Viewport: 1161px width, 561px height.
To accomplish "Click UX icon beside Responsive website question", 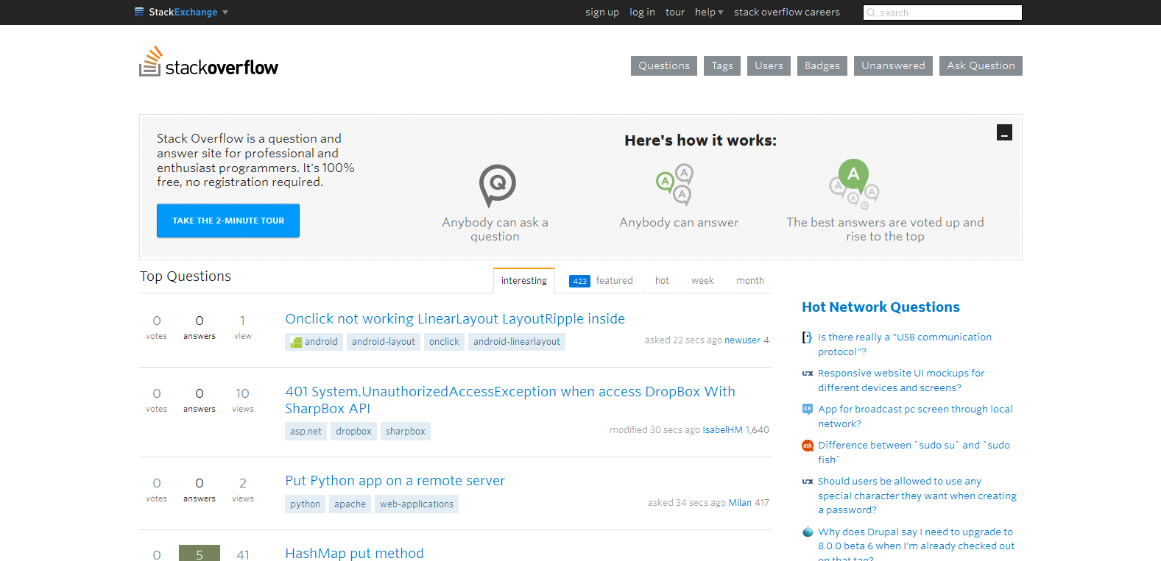I will pos(808,374).
